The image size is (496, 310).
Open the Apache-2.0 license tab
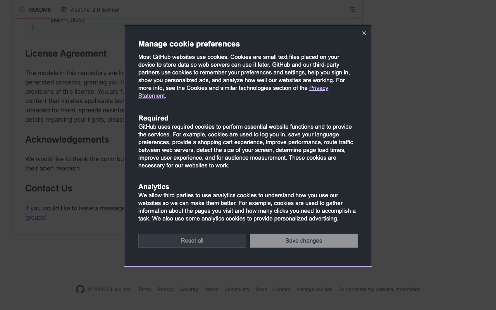[90, 9]
